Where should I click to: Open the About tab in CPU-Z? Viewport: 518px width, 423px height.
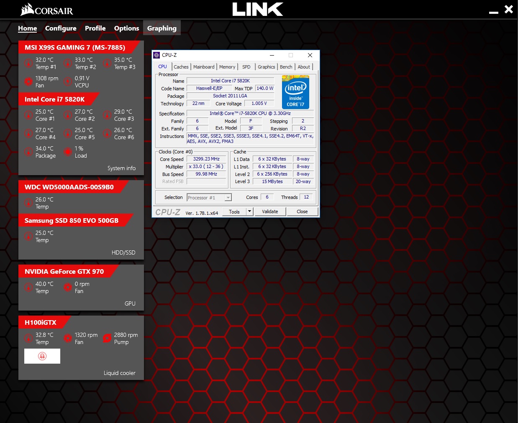304,67
